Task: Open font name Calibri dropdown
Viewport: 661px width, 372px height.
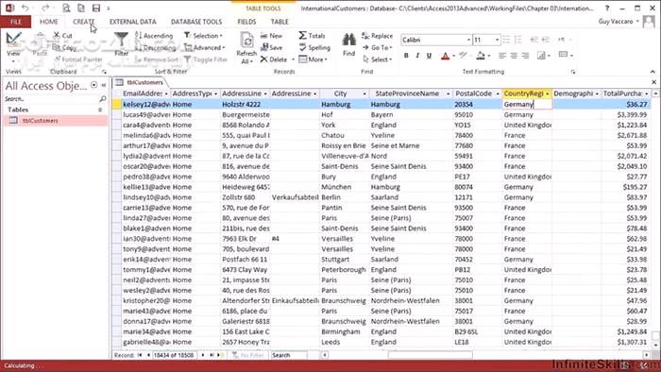Action: 468,40
